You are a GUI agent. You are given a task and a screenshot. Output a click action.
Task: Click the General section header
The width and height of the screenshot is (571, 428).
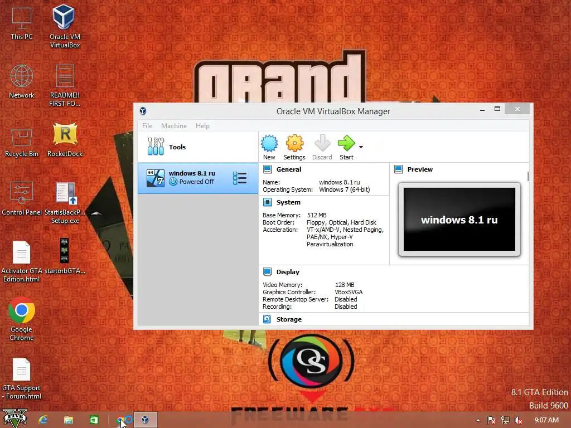coord(289,169)
